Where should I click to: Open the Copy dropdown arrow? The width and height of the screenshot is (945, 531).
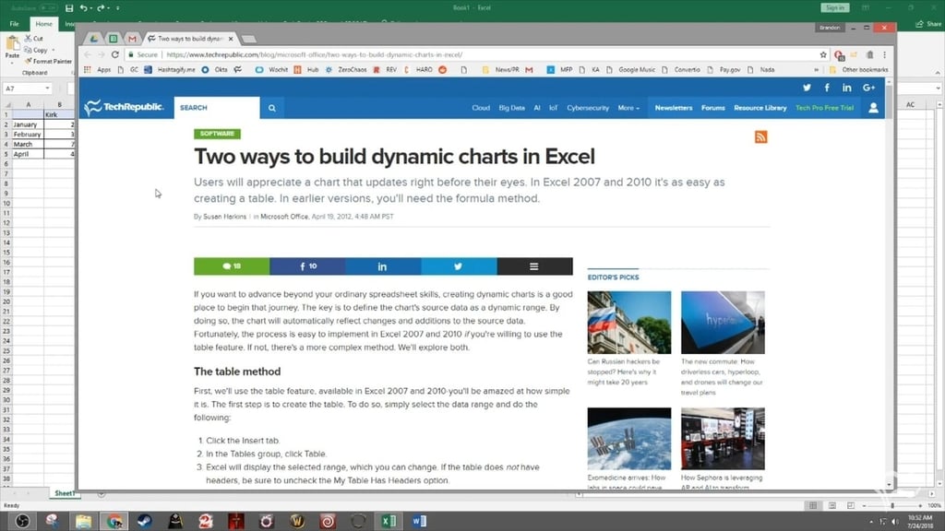pyautogui.click(x=53, y=50)
